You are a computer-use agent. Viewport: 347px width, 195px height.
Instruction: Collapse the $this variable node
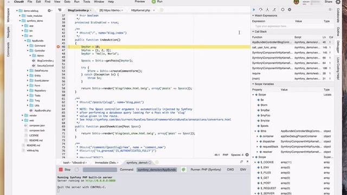click(x=255, y=131)
